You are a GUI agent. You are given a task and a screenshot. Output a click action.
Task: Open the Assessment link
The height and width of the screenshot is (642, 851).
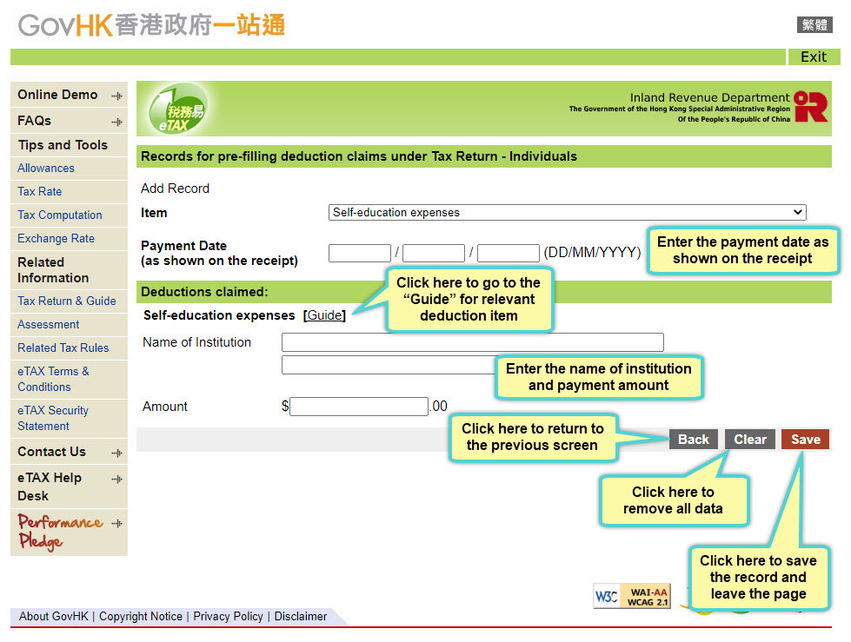pos(49,324)
